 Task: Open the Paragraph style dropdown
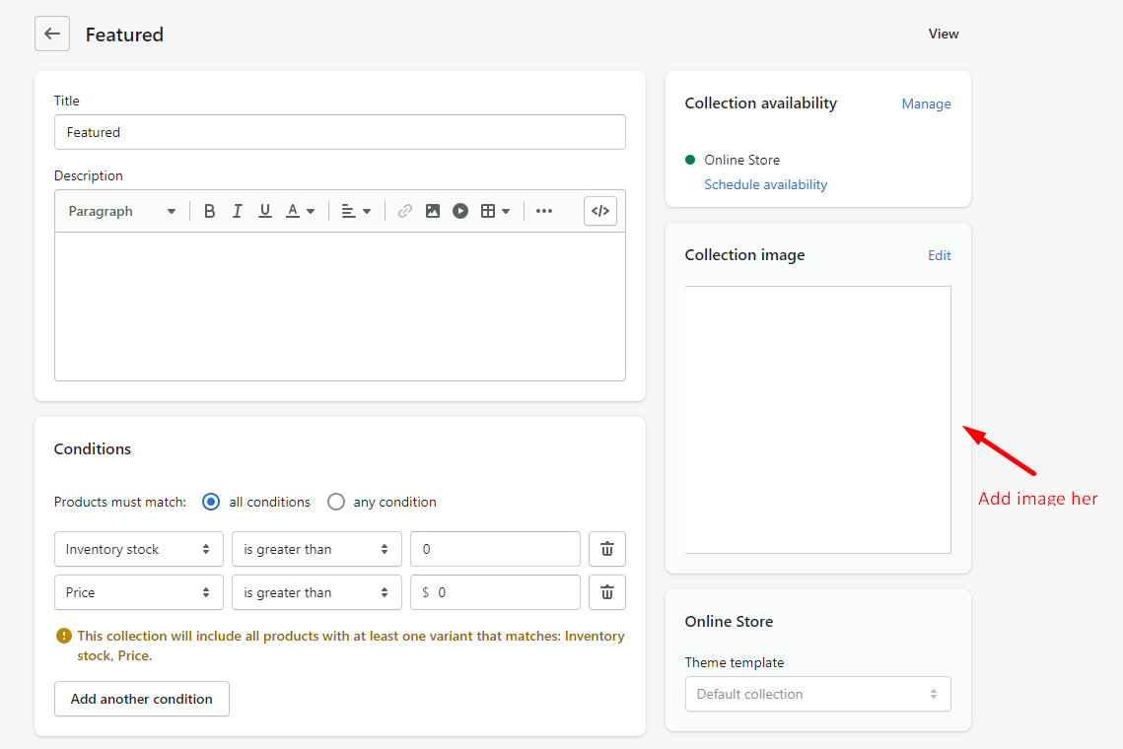tap(121, 211)
